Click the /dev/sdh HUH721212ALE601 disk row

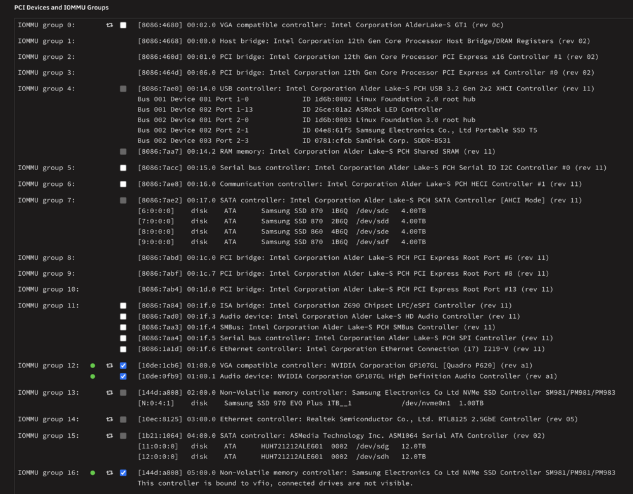tap(282, 457)
